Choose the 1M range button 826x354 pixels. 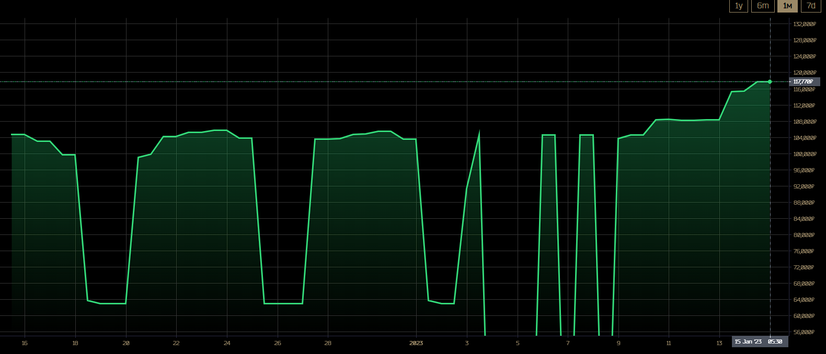(787, 6)
